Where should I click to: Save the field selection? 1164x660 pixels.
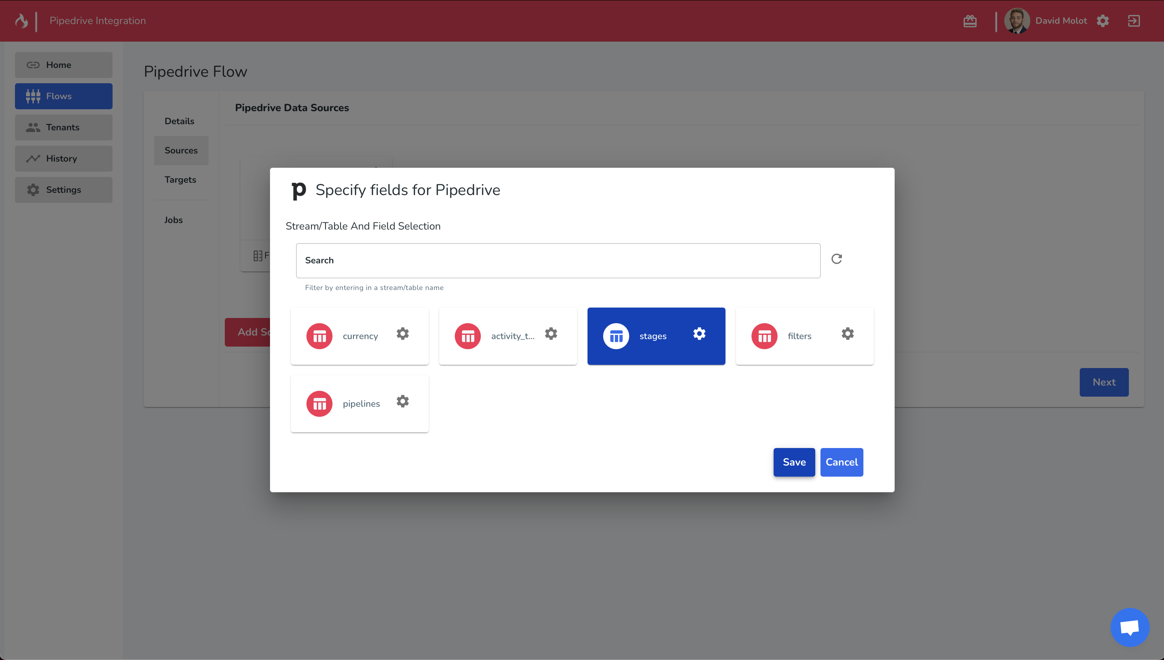(794, 462)
